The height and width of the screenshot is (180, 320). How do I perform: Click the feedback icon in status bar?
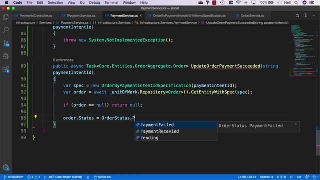coord(307,177)
